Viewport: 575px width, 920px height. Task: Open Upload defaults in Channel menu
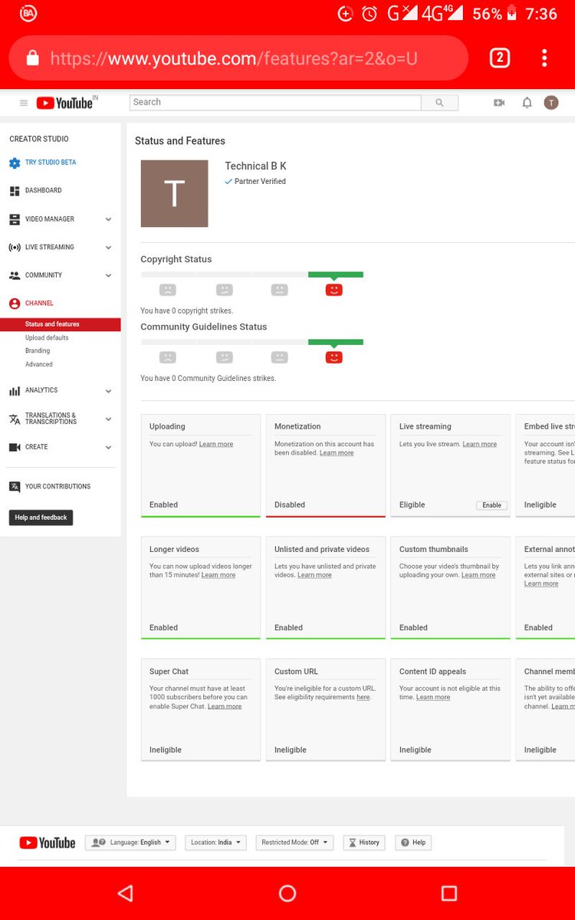pos(47,338)
